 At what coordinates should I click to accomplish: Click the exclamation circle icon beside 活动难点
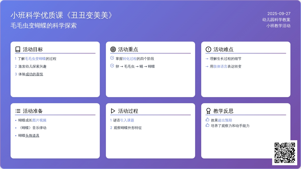pos(208,49)
